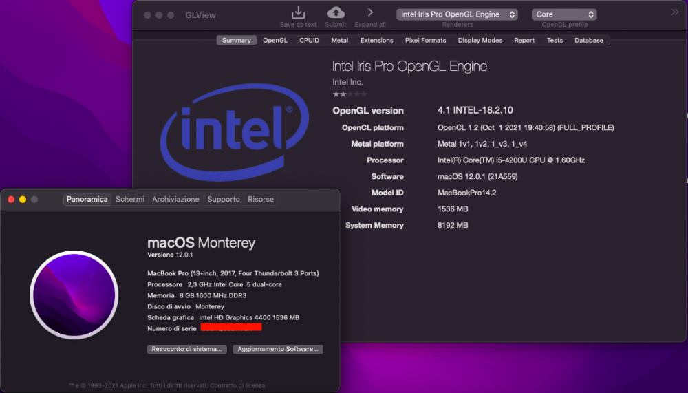The height and width of the screenshot is (393, 688).
Task: Click the Intel Iris Pro OpenGL Engine heading
Action: point(409,66)
